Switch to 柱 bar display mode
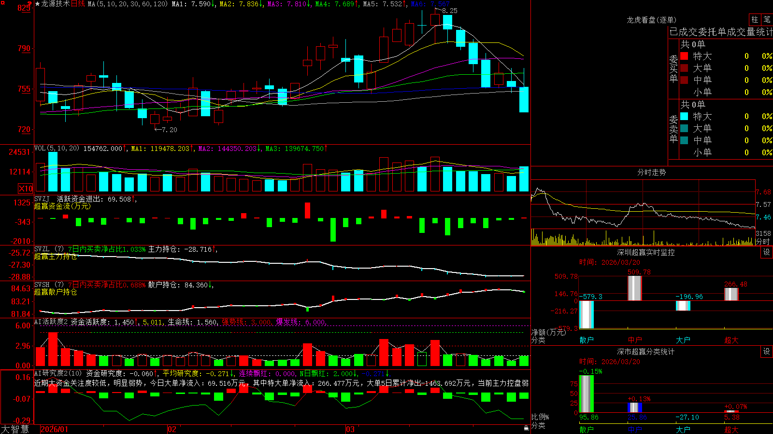 tap(755, 20)
